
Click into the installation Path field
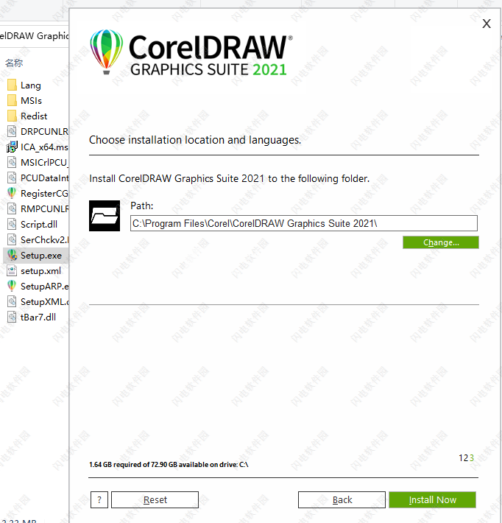click(304, 223)
